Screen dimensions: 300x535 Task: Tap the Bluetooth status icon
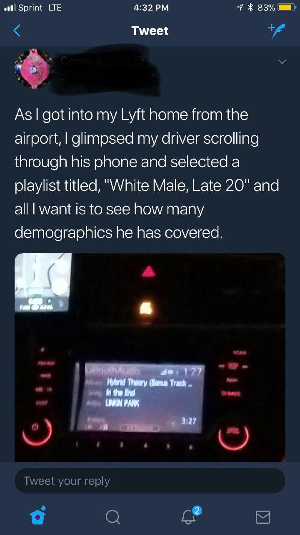(251, 8)
